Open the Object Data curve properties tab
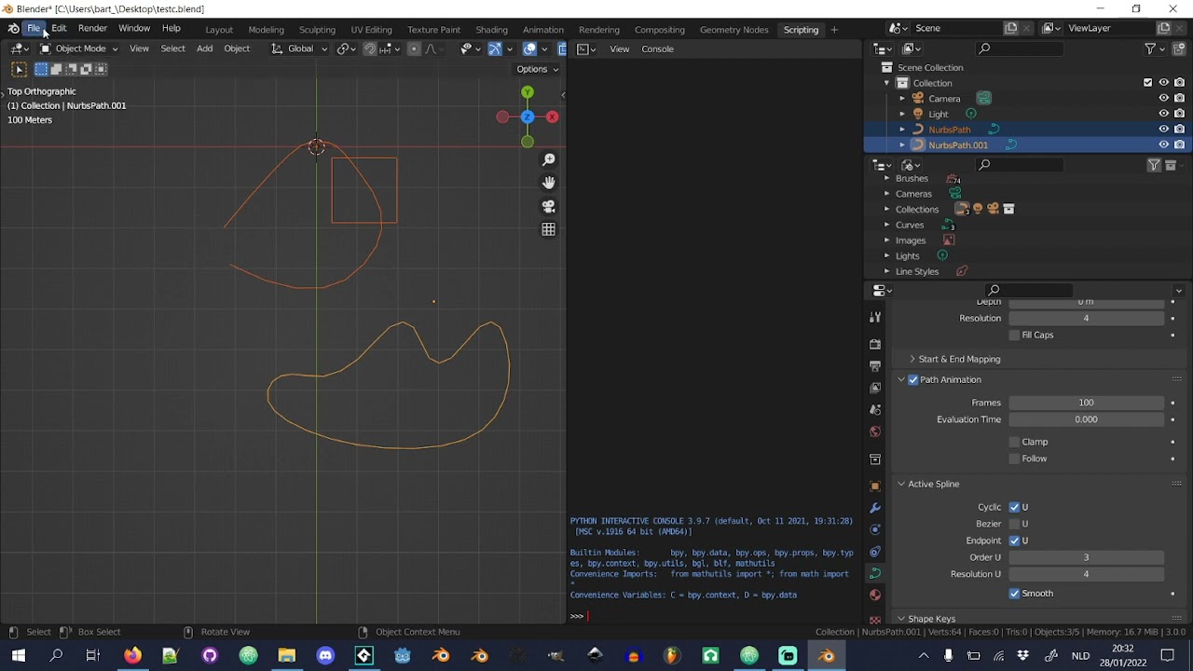This screenshot has height=671, width=1193. [x=875, y=572]
